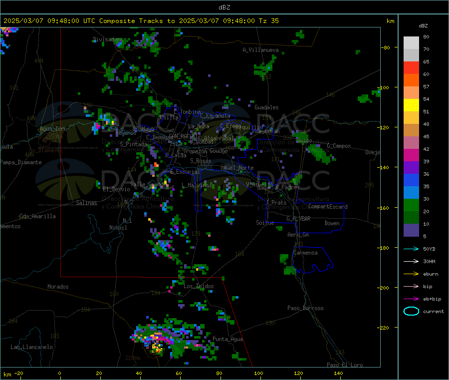Click the magenta eb+bip arrow icon

coord(411,299)
